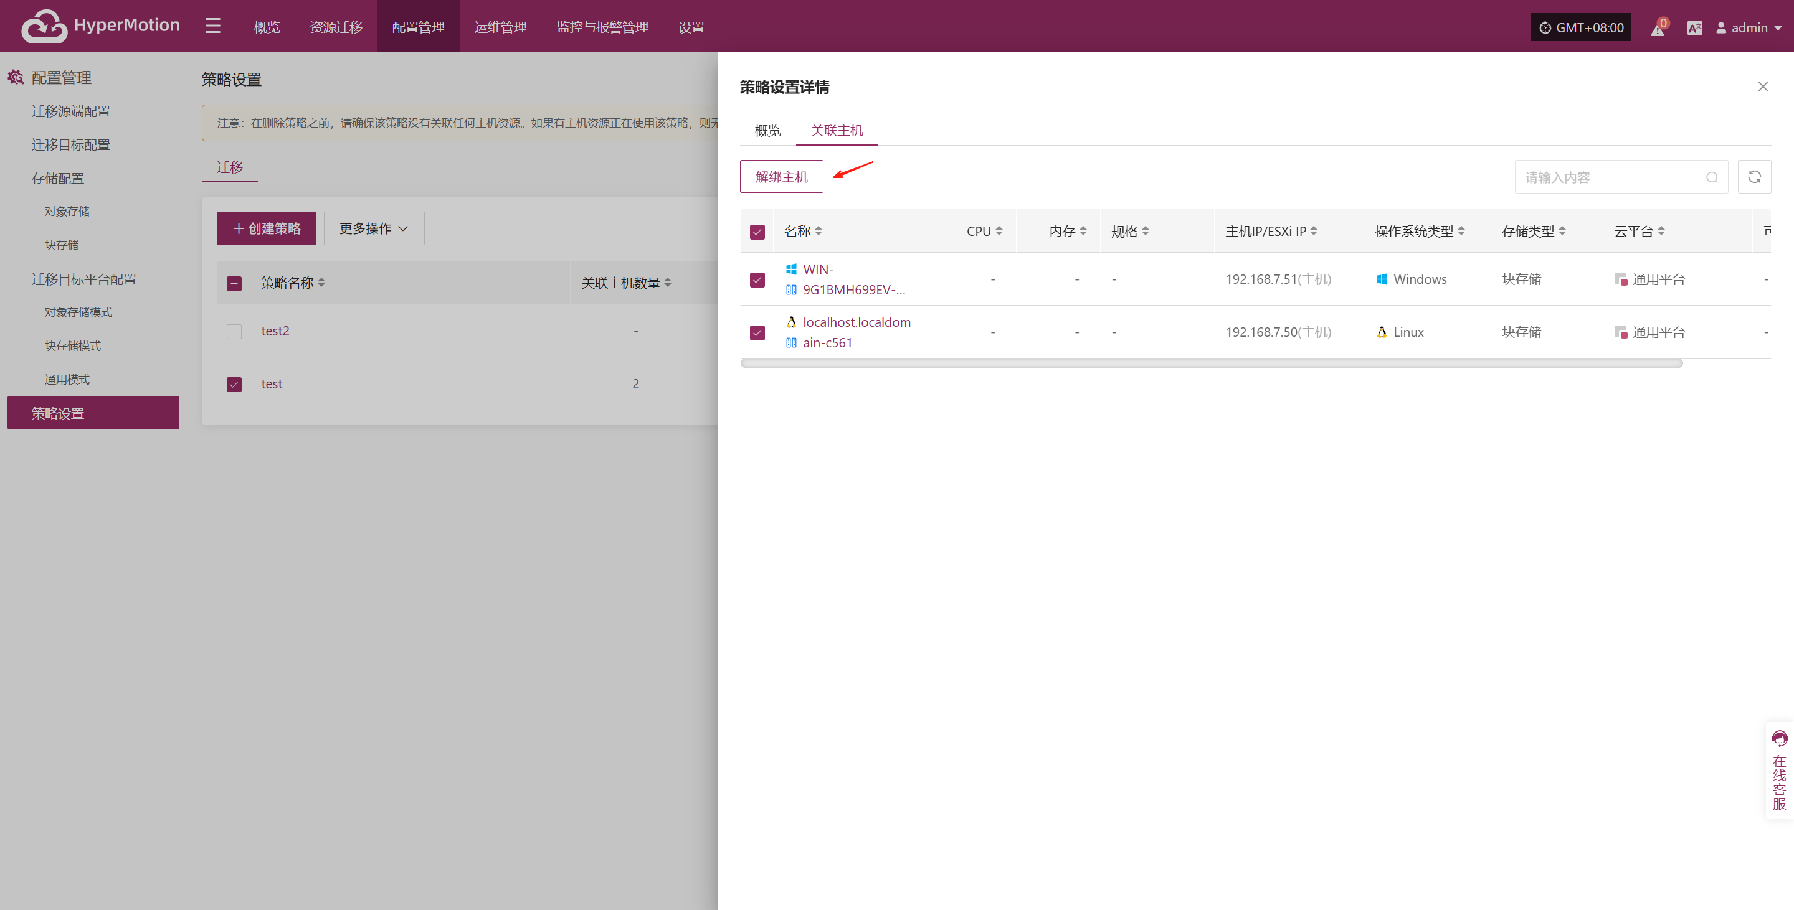Click the refresh icon in details panel
The height and width of the screenshot is (910, 1794).
[x=1754, y=177]
